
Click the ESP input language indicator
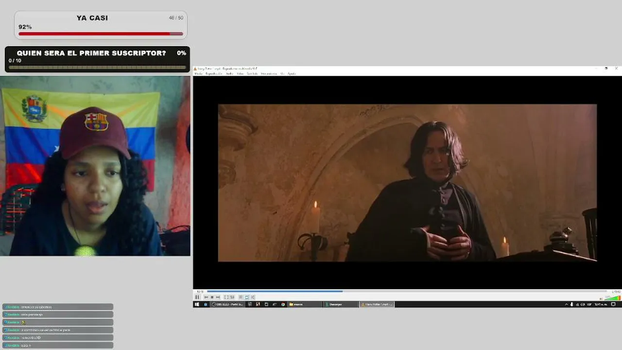(589, 304)
